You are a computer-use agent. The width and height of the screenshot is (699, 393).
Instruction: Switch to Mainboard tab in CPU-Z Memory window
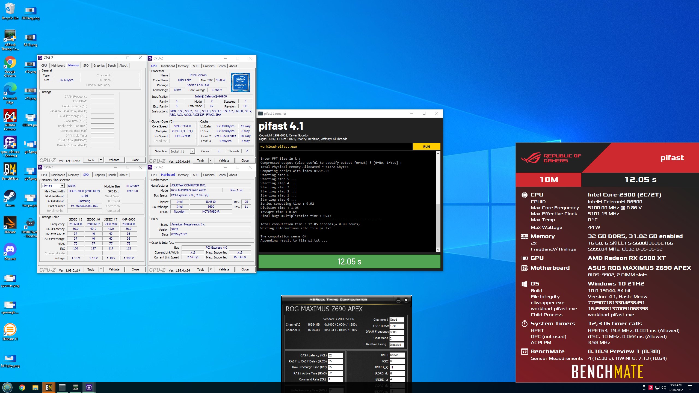[x=58, y=65]
